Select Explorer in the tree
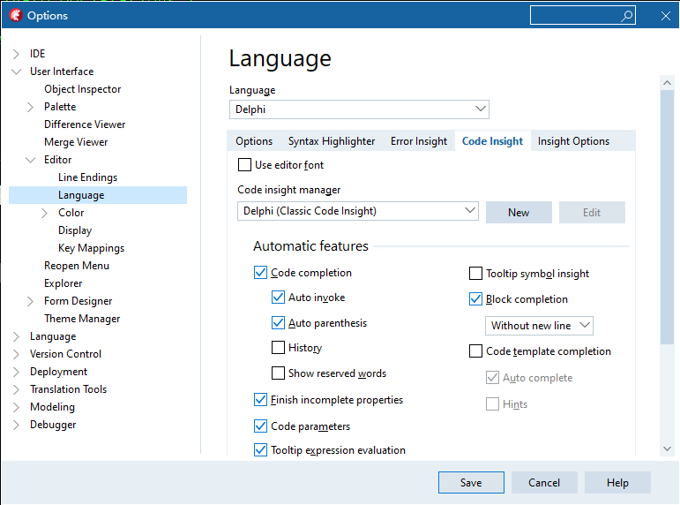The height and width of the screenshot is (505, 680). point(63,283)
